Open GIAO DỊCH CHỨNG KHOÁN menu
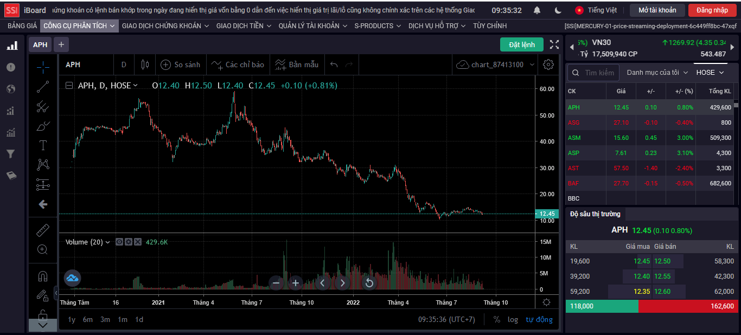 tap(165, 25)
